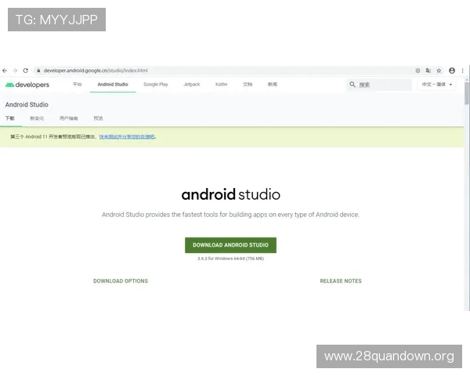Select the 用户指南 sub-tab
The image size is (470, 376).
pyautogui.click(x=69, y=118)
